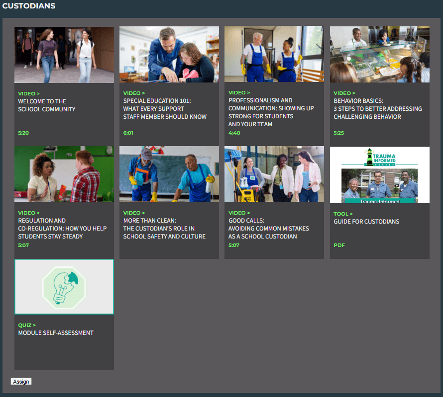Open the Trauma Informed guide thumbnail
Image resolution: width=443 pixels, height=397 pixels.
click(x=380, y=175)
